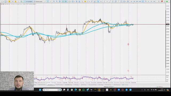Switch to bar chart display

tap(45, 1)
